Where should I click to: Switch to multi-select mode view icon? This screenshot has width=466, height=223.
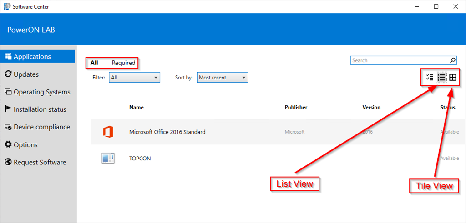tap(430, 78)
